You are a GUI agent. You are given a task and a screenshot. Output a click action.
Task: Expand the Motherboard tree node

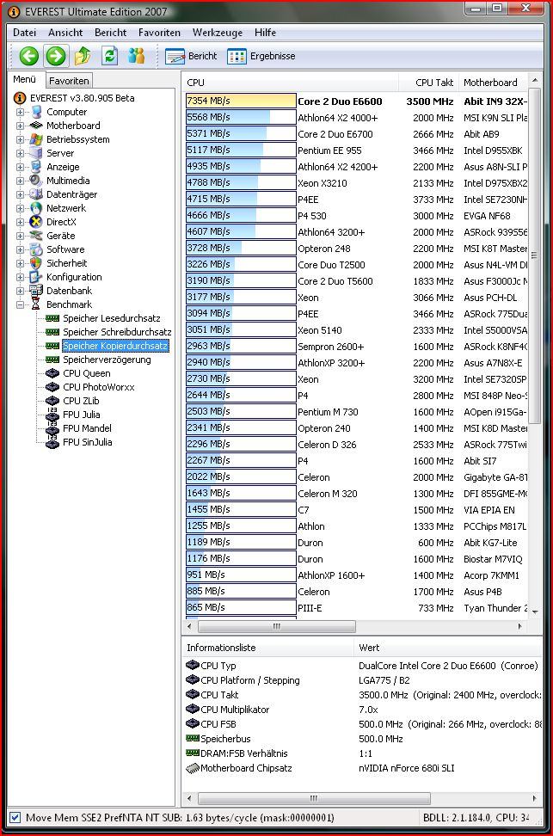coord(21,126)
